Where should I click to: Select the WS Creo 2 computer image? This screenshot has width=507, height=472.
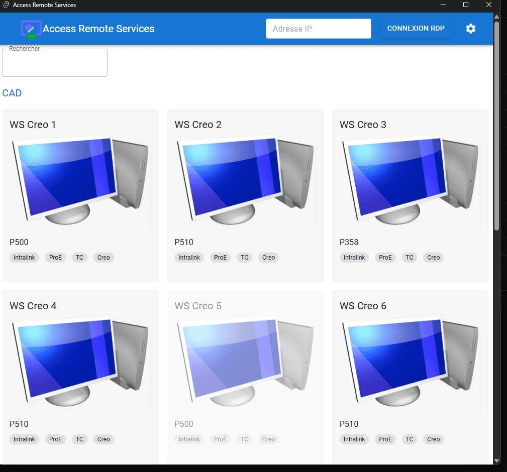[x=245, y=180]
